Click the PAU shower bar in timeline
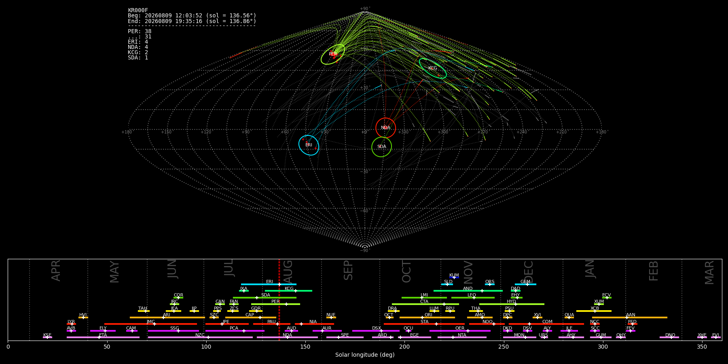Viewport: 728px width, 364px height. (x=271, y=324)
